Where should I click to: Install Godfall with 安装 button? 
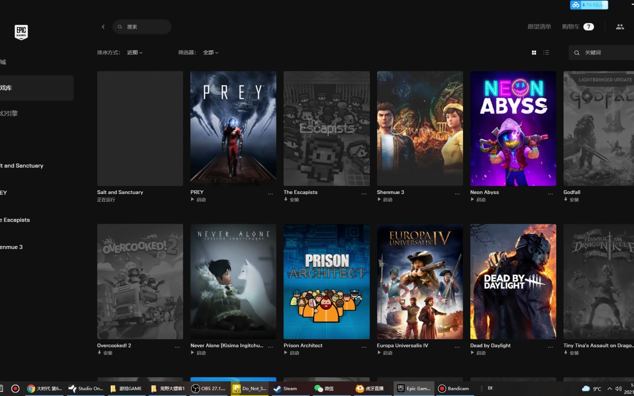[x=572, y=200]
